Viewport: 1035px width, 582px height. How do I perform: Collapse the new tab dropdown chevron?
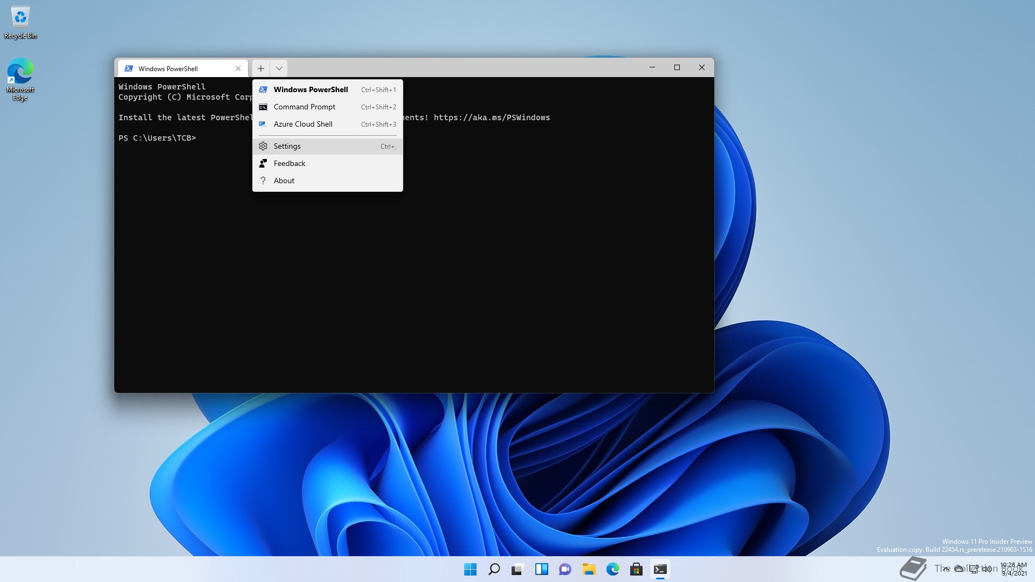click(279, 68)
